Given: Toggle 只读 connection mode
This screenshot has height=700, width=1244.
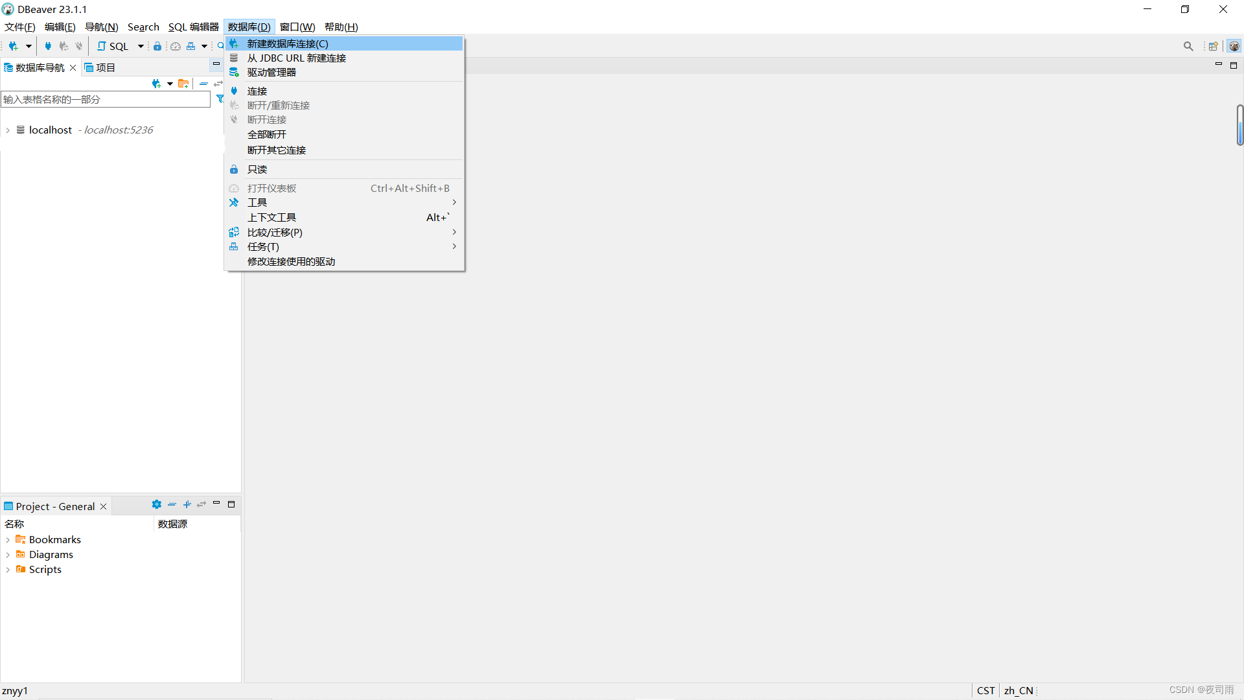Looking at the screenshot, I should coord(257,169).
